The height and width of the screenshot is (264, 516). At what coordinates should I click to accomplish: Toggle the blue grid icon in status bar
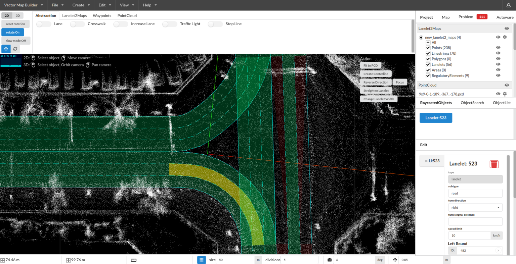pos(201,260)
